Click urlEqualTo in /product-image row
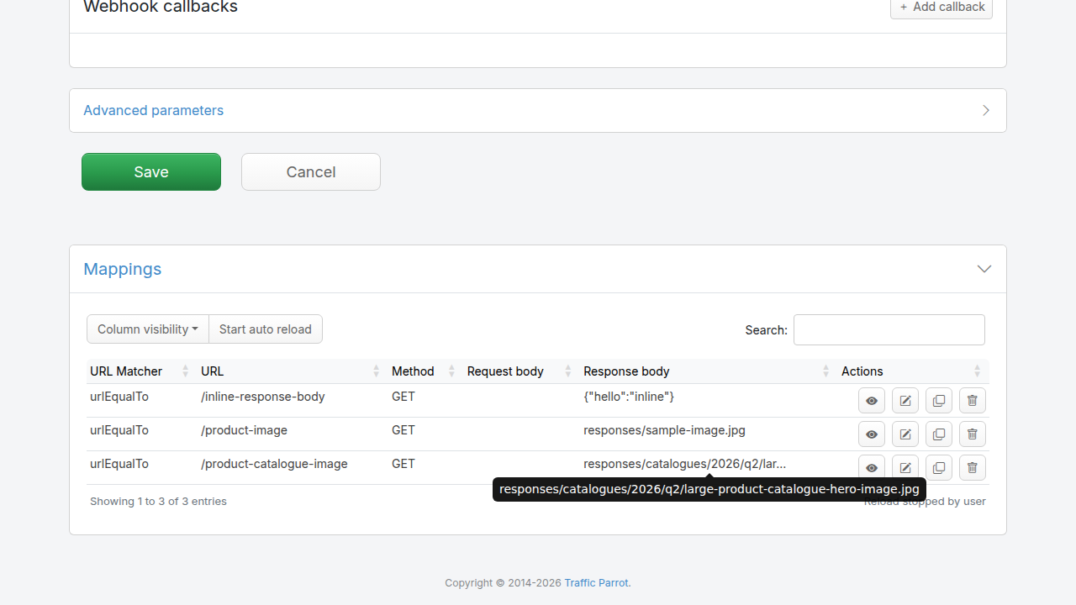Image resolution: width=1076 pixels, height=605 pixels. pos(119,430)
